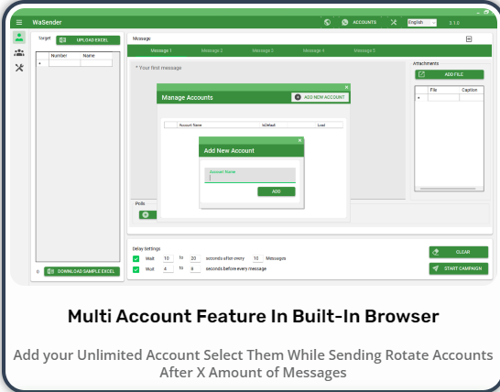Select the single contact sidebar icon
This screenshot has height=392, width=500.
pyautogui.click(x=19, y=38)
